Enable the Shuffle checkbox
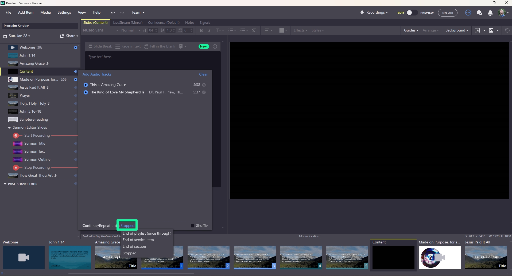This screenshot has height=276, width=512. pos(192,226)
